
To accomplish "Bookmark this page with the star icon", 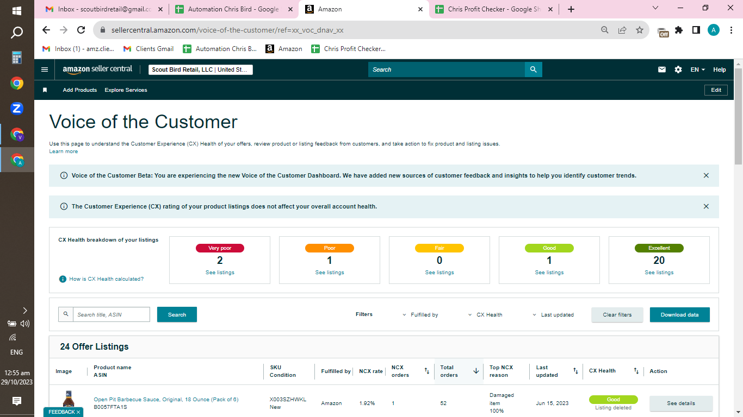I will click(640, 30).
